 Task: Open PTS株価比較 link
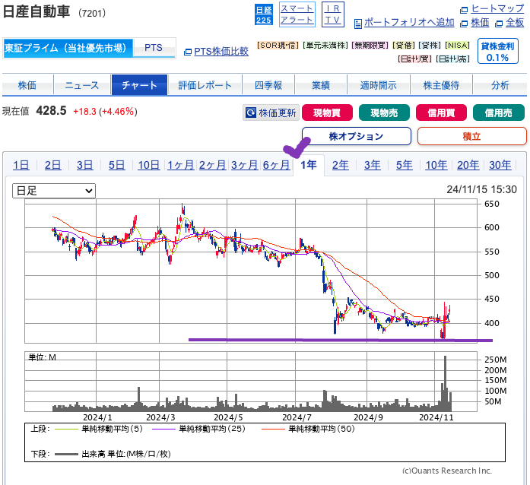221,52
